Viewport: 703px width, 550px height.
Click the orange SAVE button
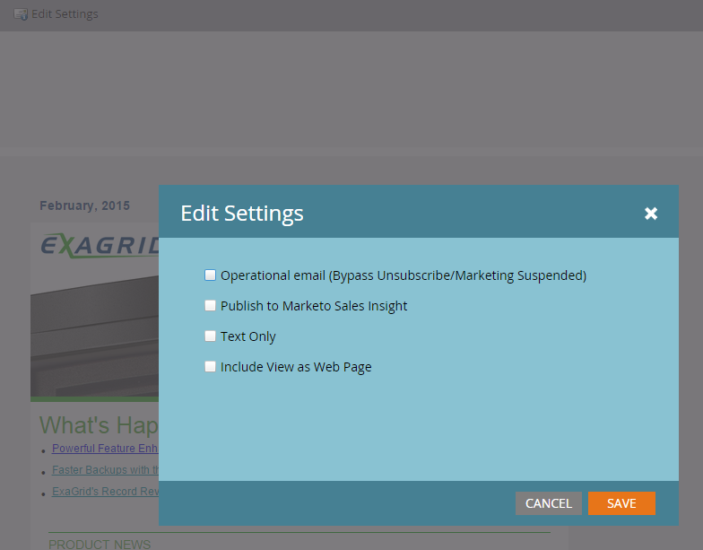click(x=621, y=503)
